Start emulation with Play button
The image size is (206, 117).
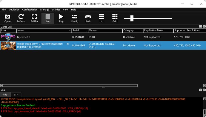point(61,19)
